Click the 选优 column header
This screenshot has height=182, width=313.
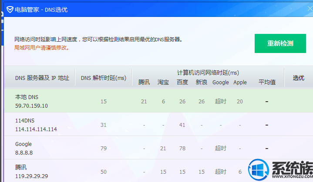click(298, 78)
